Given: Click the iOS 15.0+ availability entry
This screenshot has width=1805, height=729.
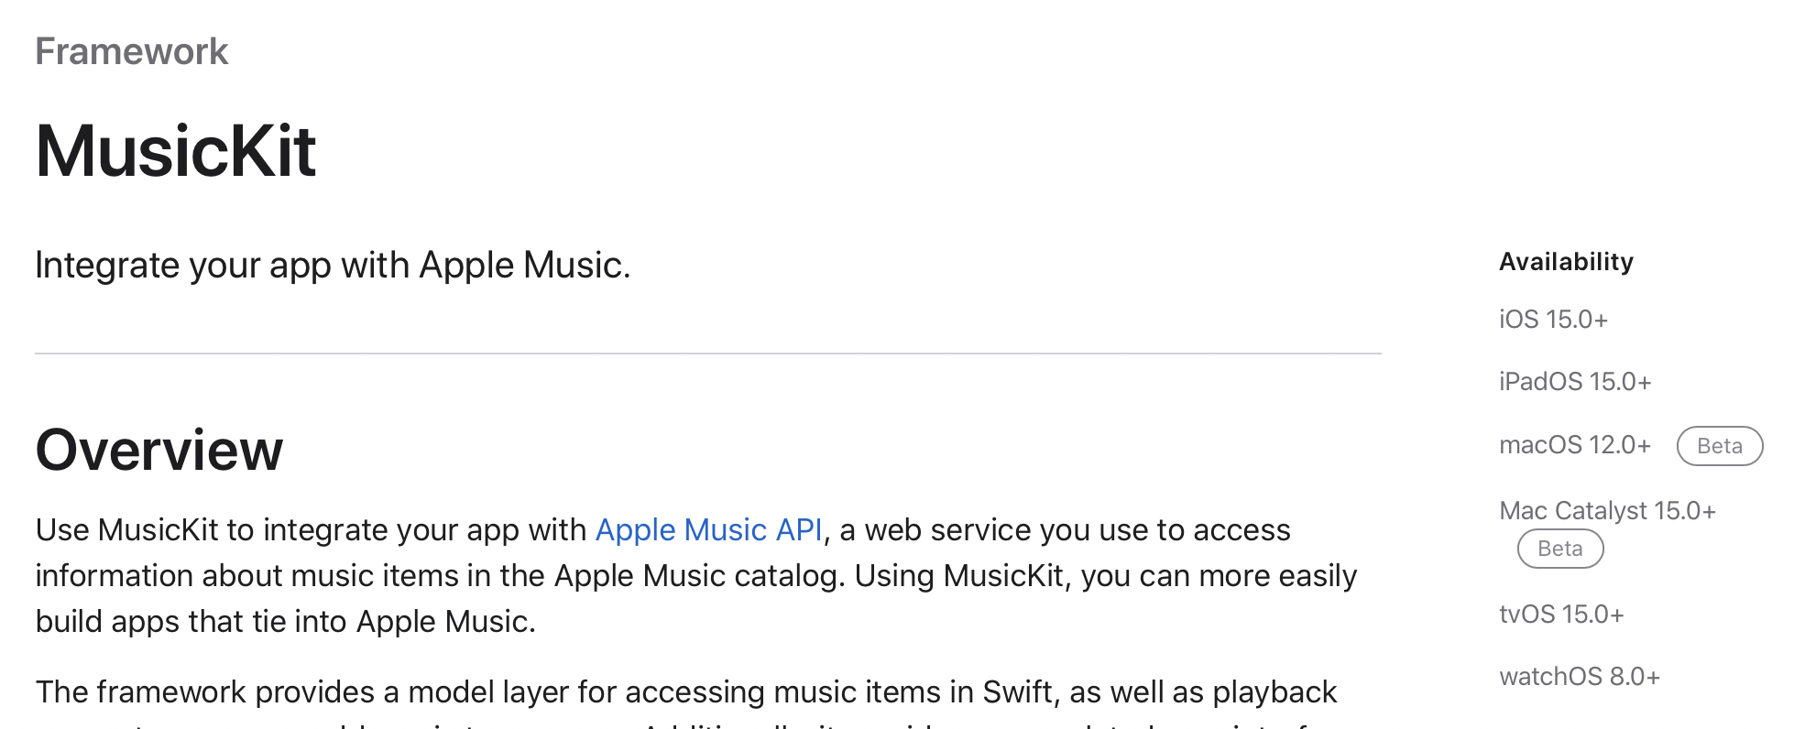Looking at the screenshot, I should 1553,320.
